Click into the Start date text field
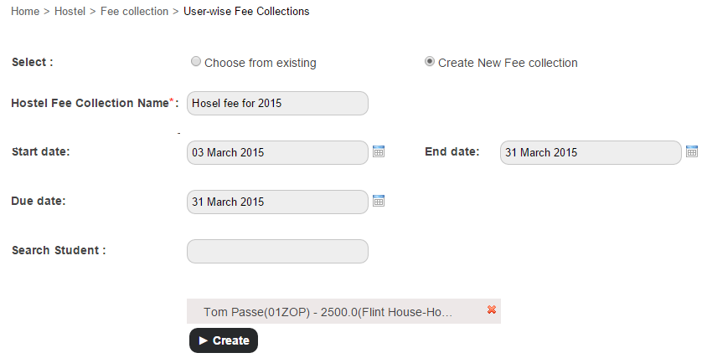The height and width of the screenshot is (358, 707). click(x=277, y=153)
